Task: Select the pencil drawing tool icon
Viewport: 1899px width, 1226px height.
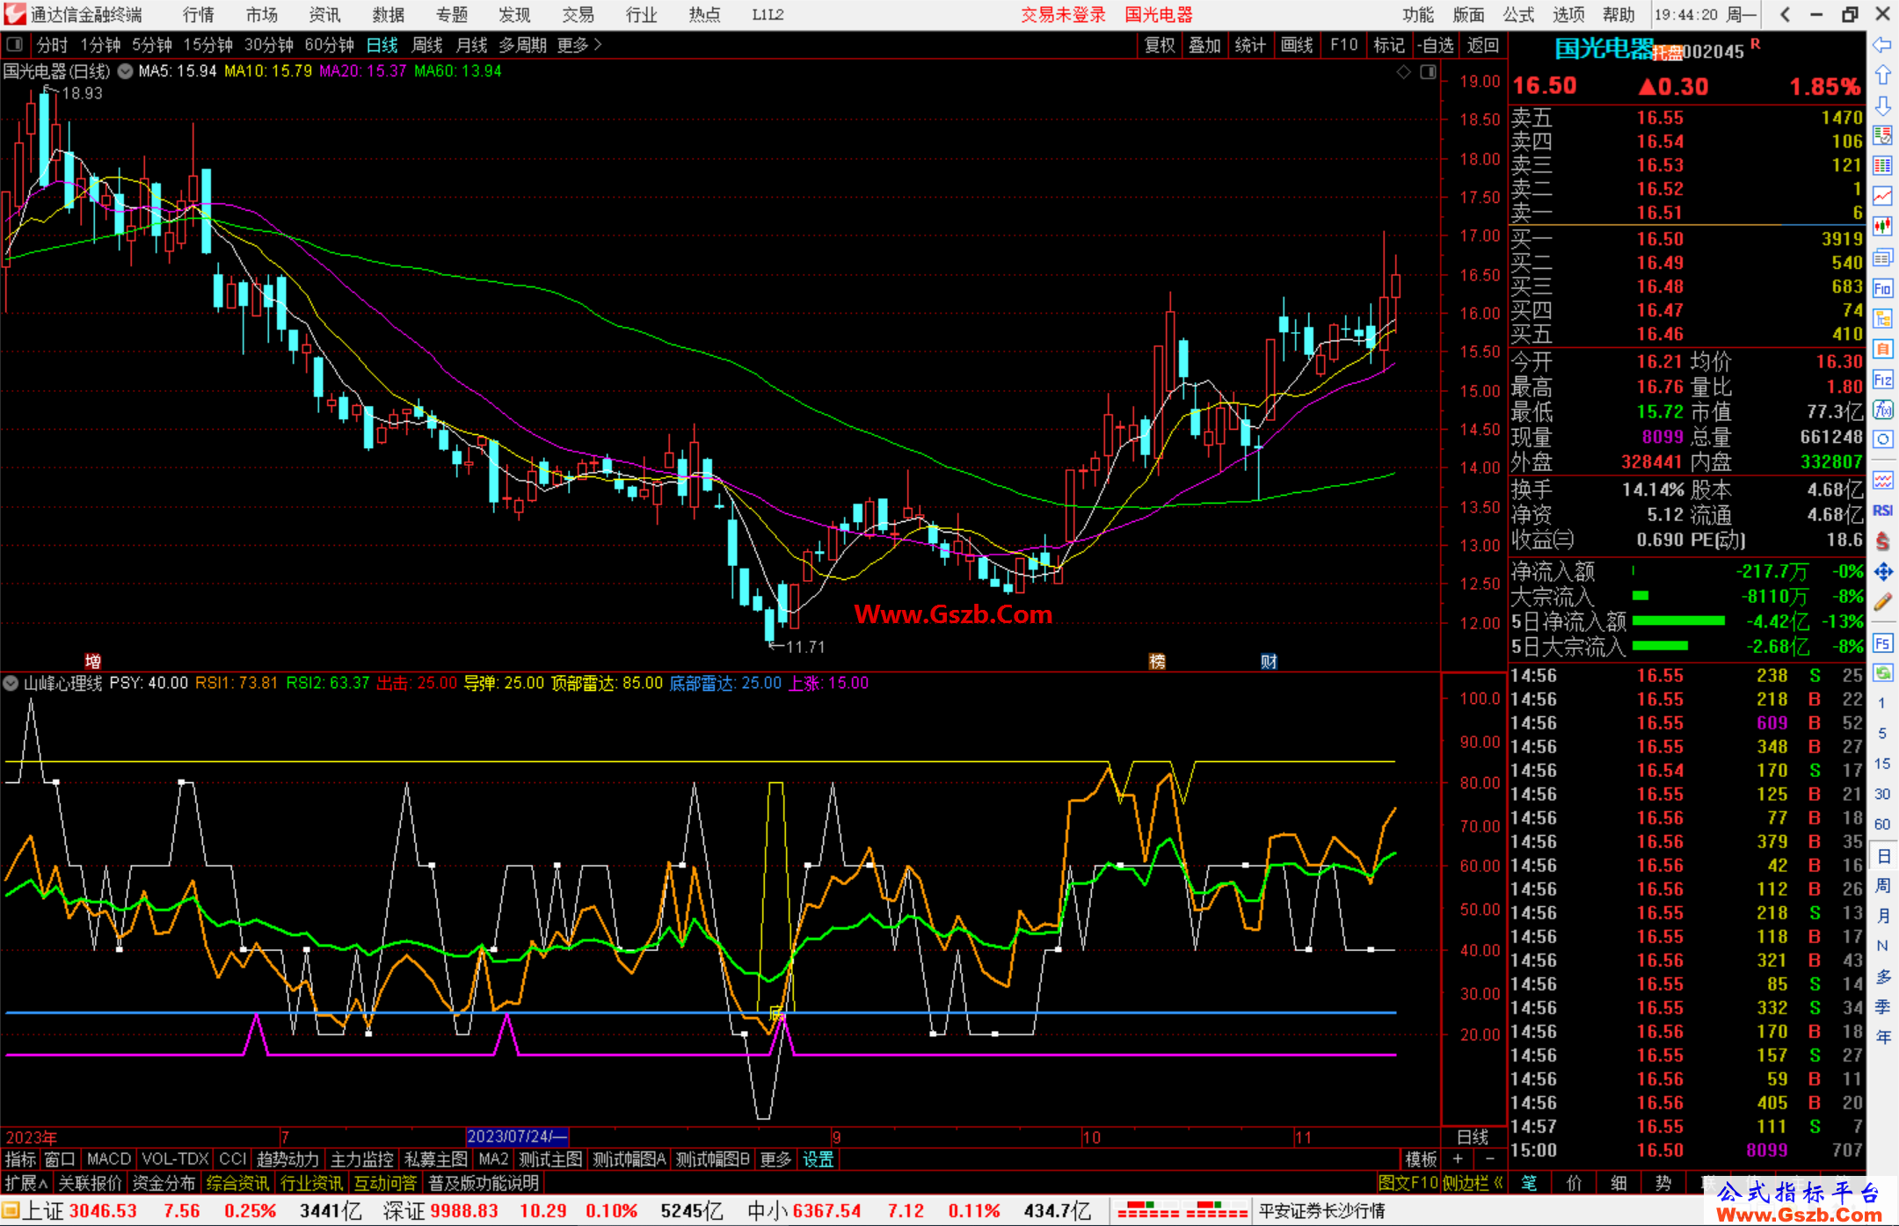Action: point(1882,602)
